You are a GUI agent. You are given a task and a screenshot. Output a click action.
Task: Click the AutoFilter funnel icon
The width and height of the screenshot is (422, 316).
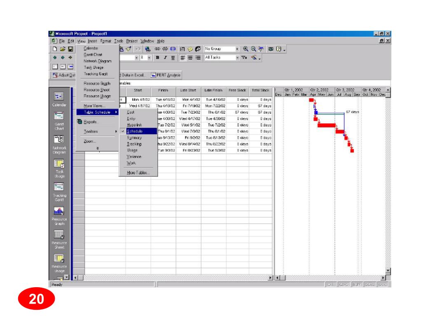[244, 58]
